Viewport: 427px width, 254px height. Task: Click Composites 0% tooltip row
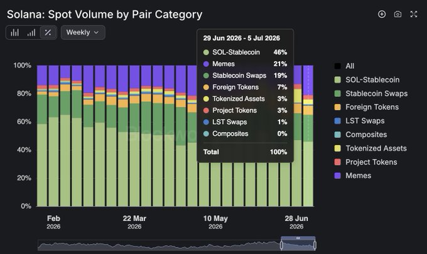[x=245, y=134]
